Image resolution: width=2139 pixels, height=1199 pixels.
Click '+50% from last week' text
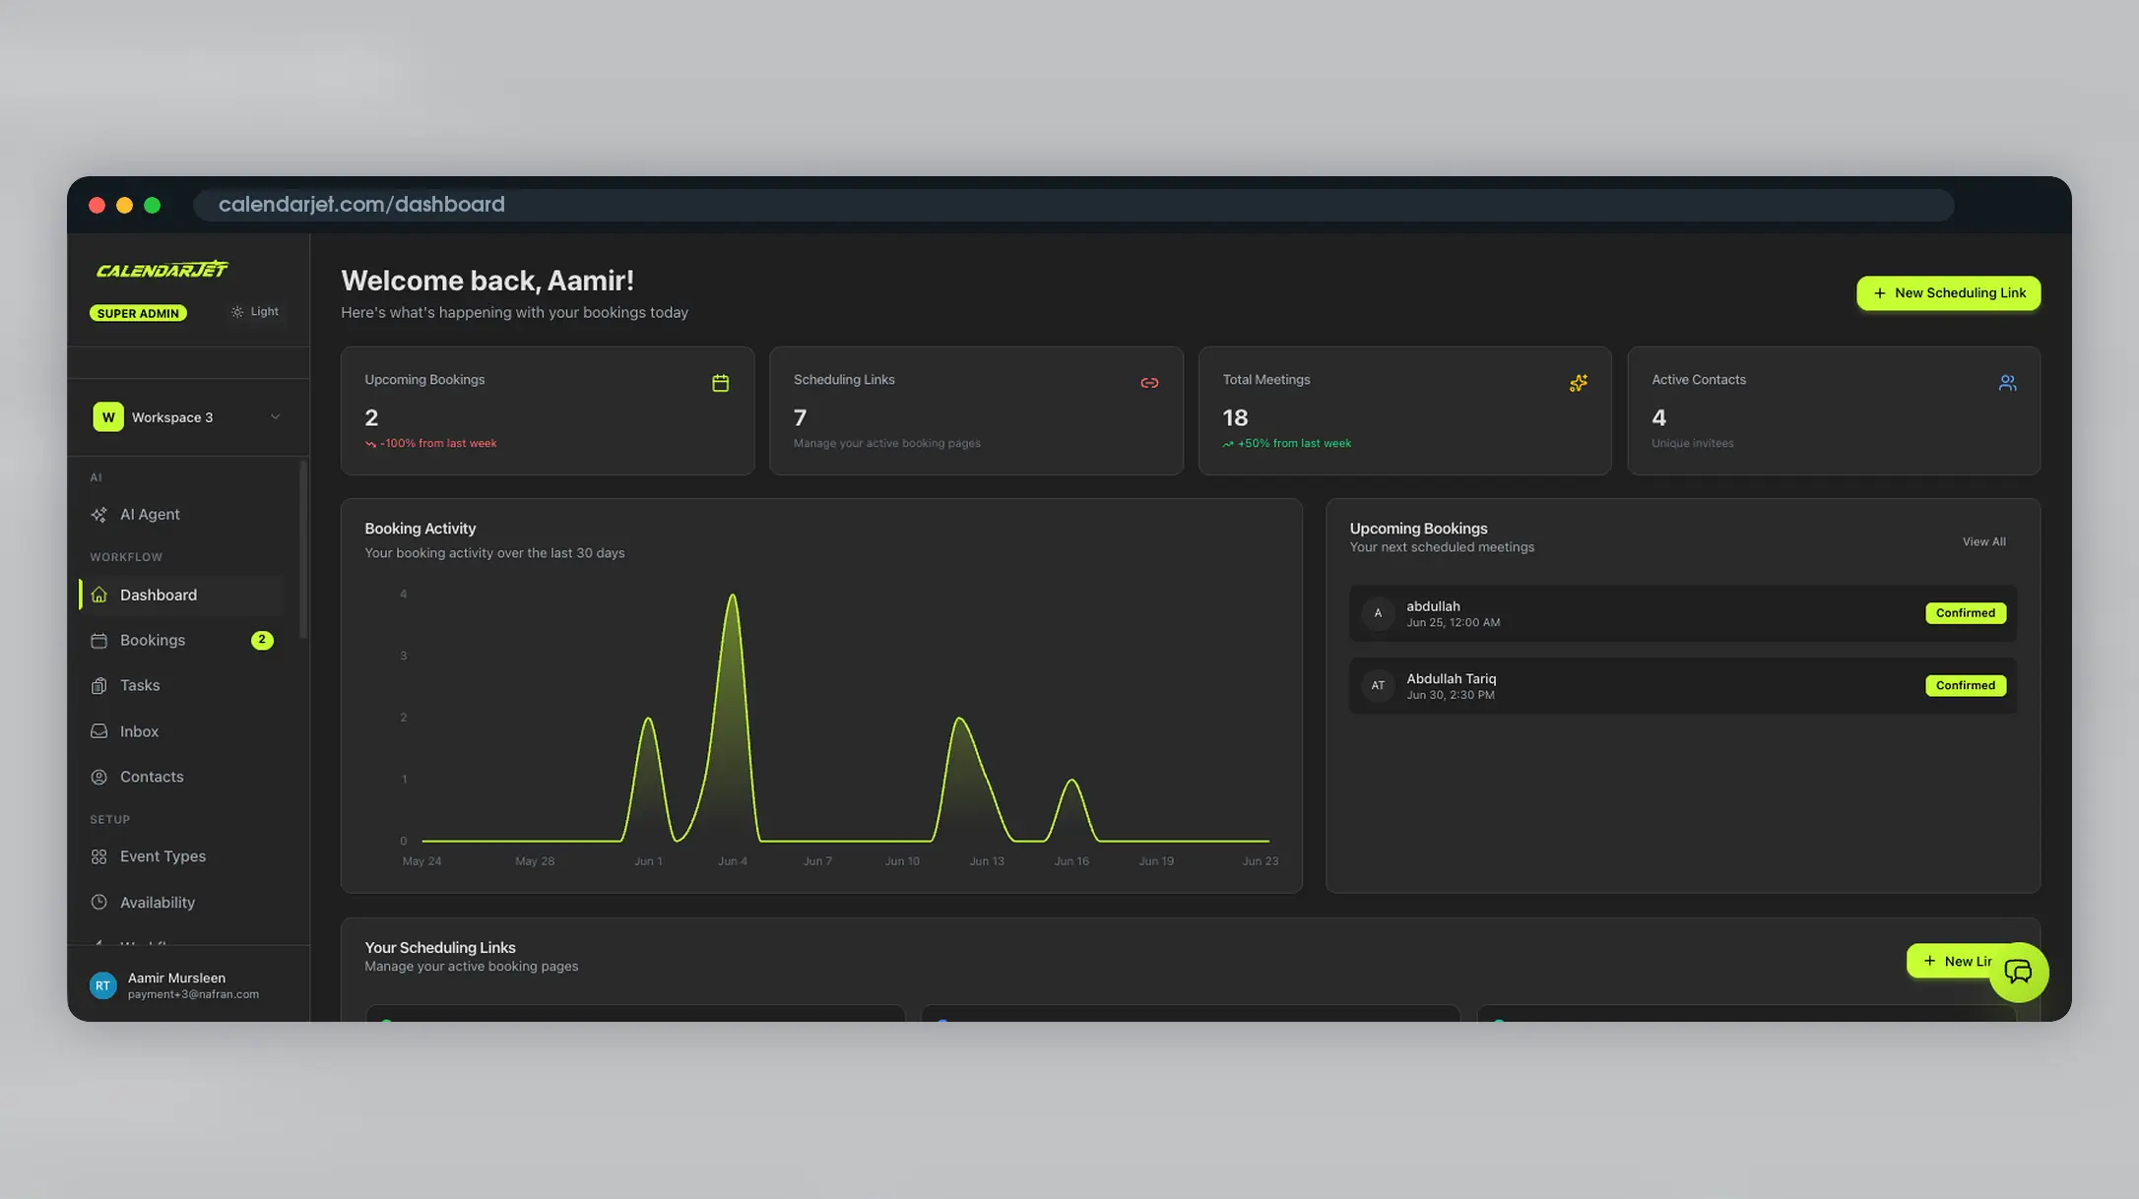tap(1294, 443)
